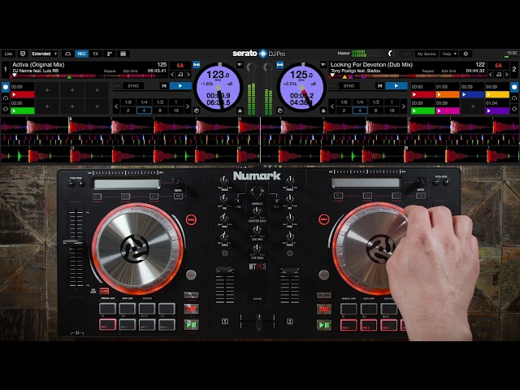Click the music note icon under deck 1 key 6A
Viewport: 520px width, 390px height.
(x=180, y=75)
